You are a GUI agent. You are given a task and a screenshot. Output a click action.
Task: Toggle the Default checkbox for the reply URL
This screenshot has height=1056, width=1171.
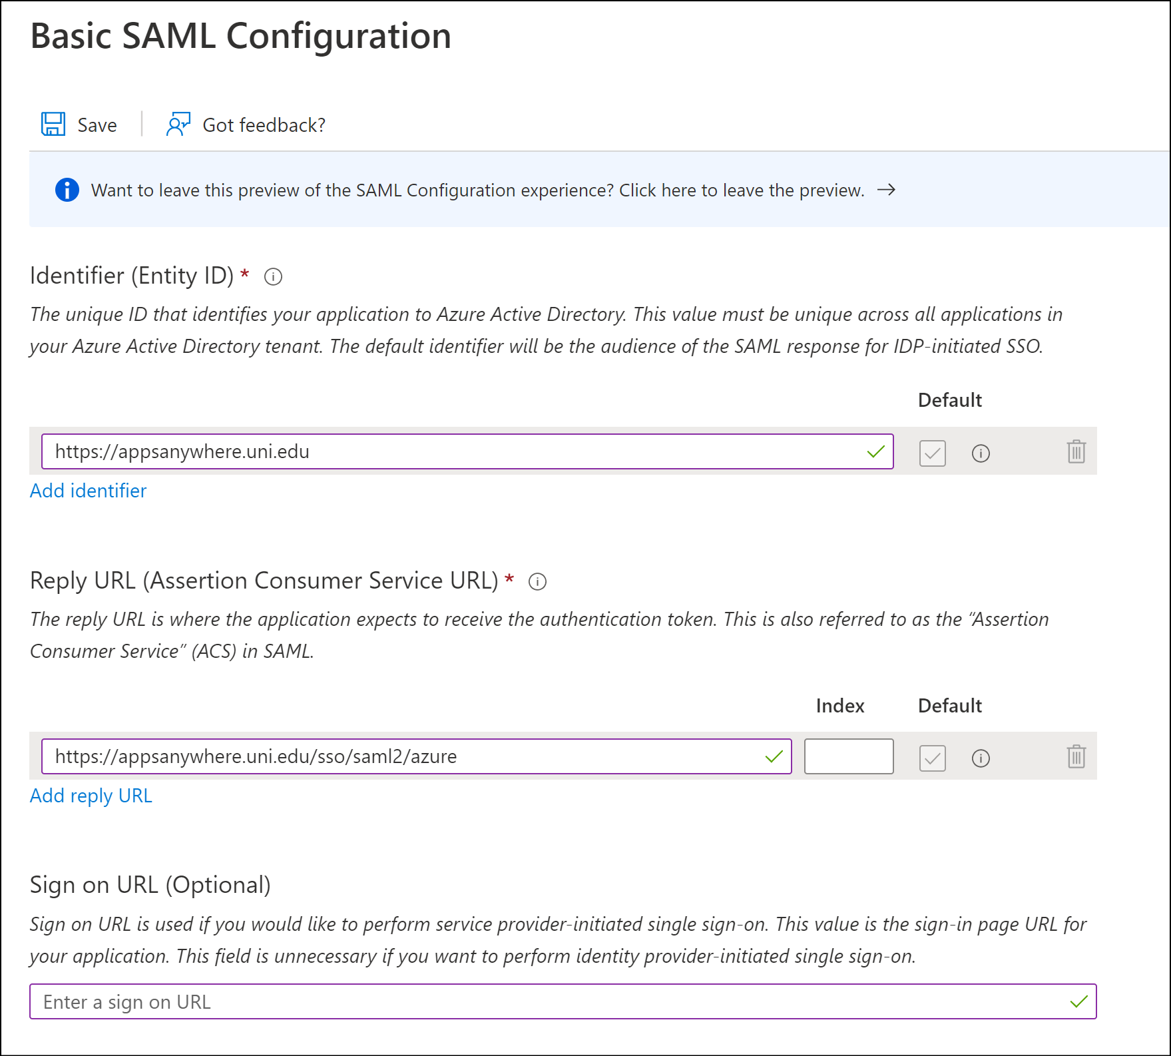pyautogui.click(x=931, y=757)
